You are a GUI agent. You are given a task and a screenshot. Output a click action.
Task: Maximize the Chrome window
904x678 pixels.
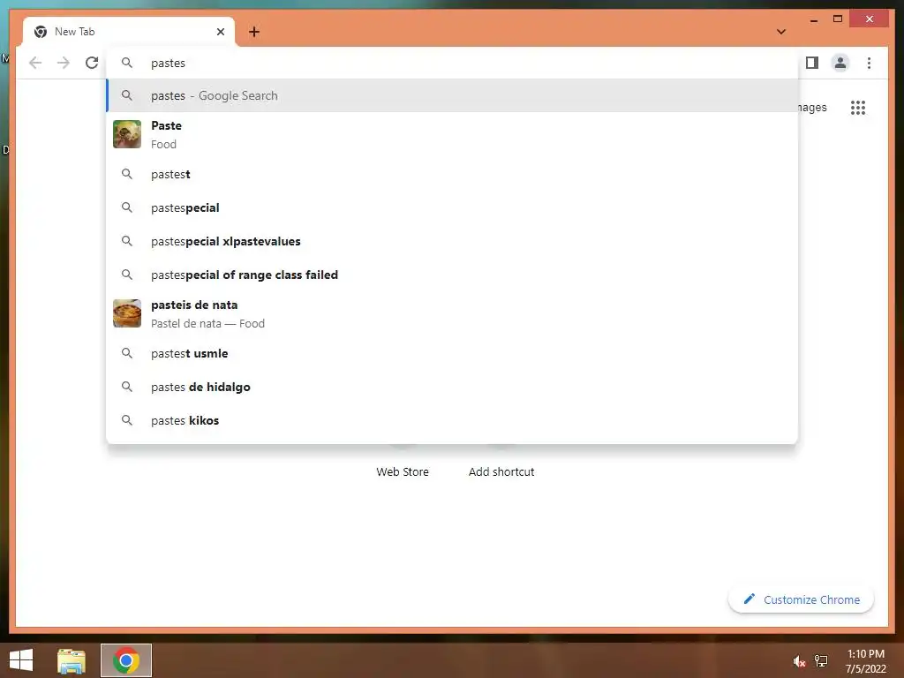pos(838,19)
